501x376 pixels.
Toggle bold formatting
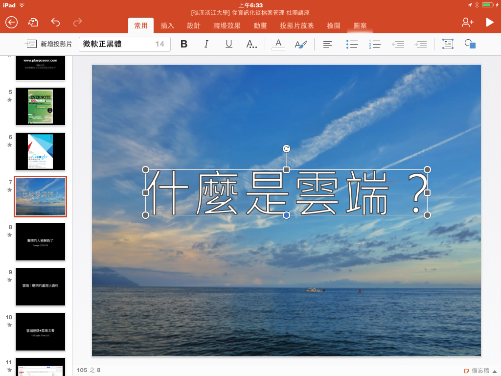click(184, 44)
